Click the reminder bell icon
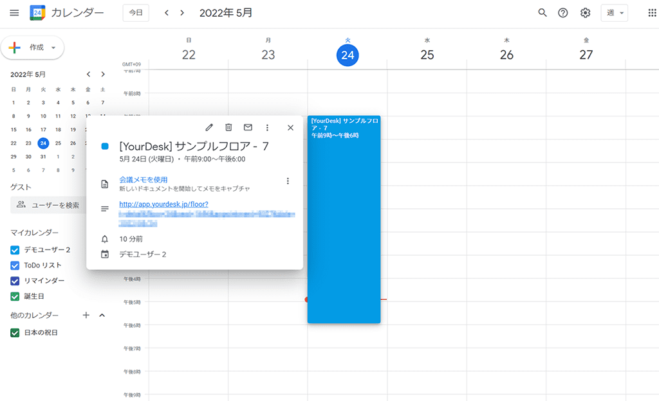 point(105,239)
